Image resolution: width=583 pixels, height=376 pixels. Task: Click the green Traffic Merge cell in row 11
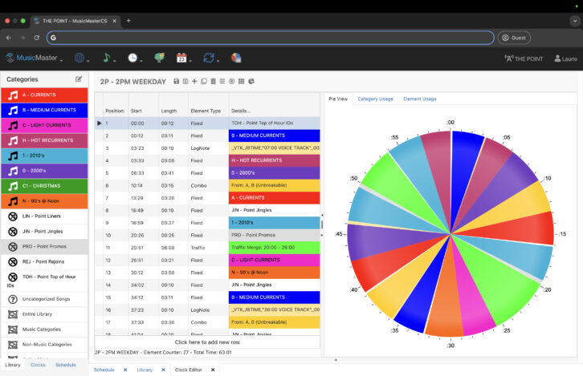274,248
